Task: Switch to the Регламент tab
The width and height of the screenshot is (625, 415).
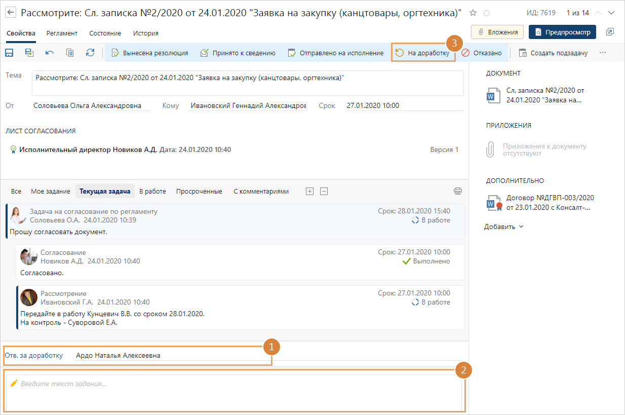Action: [x=62, y=33]
